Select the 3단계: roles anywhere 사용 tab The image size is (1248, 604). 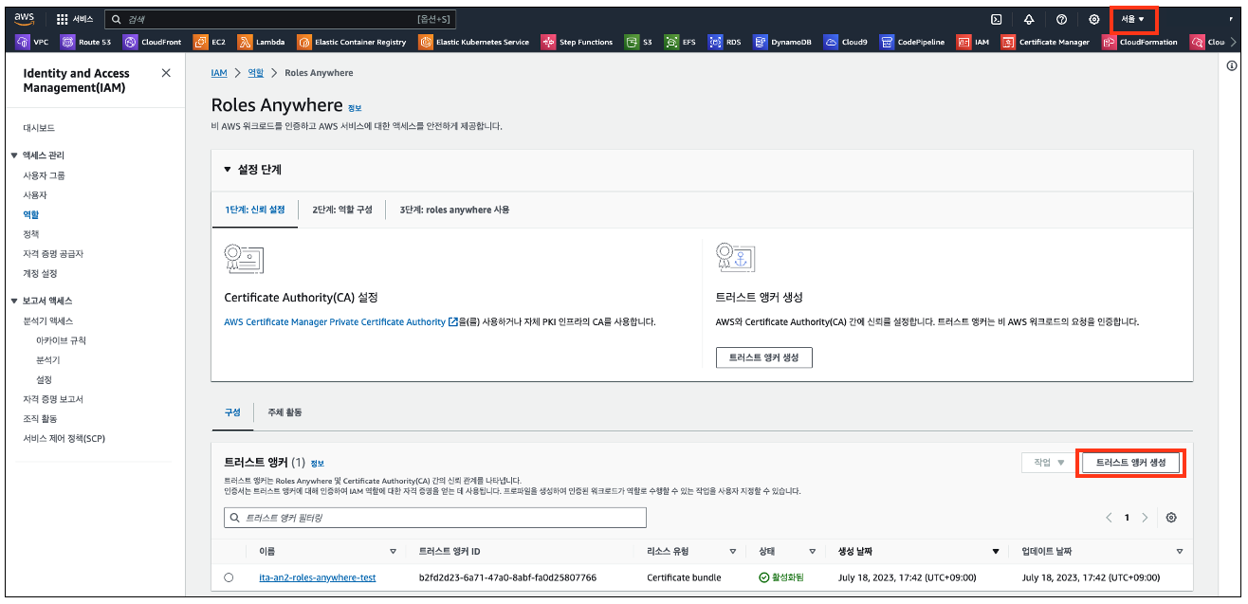click(454, 210)
